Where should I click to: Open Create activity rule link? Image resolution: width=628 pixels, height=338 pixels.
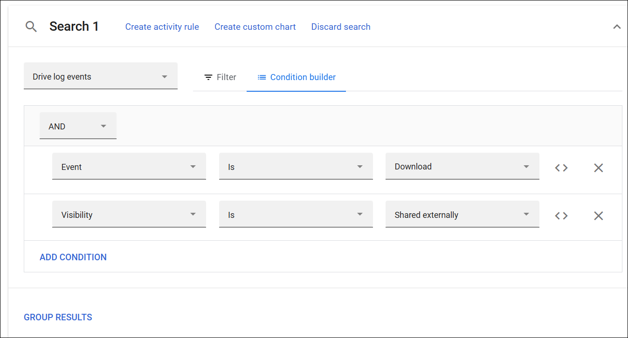pyautogui.click(x=162, y=27)
